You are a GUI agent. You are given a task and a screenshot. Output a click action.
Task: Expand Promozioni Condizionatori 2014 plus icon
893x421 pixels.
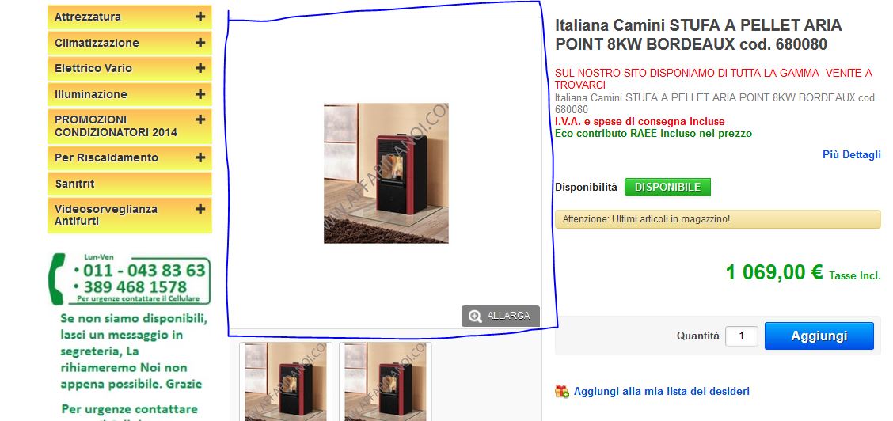pyautogui.click(x=200, y=119)
